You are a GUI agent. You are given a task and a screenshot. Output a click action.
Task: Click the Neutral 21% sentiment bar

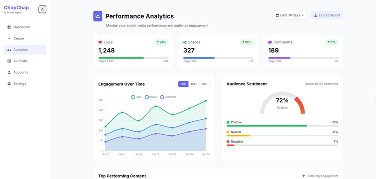282,135
